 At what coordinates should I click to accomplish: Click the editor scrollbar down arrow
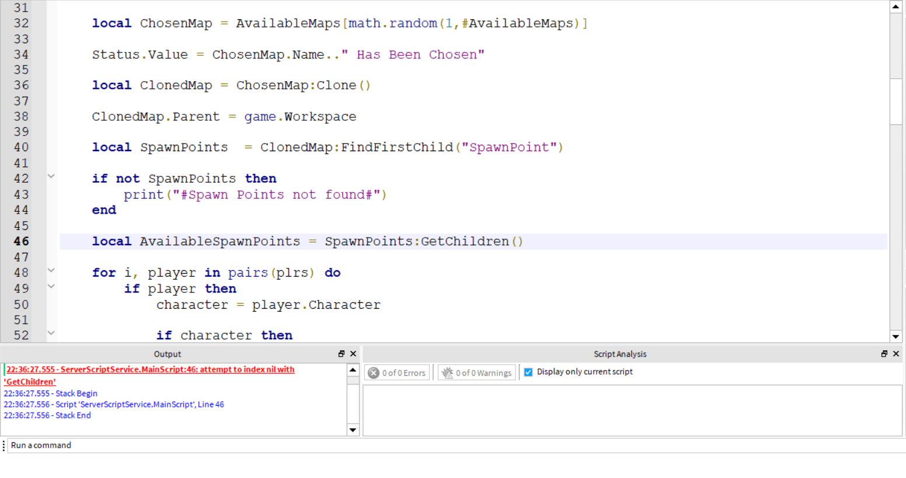(897, 336)
